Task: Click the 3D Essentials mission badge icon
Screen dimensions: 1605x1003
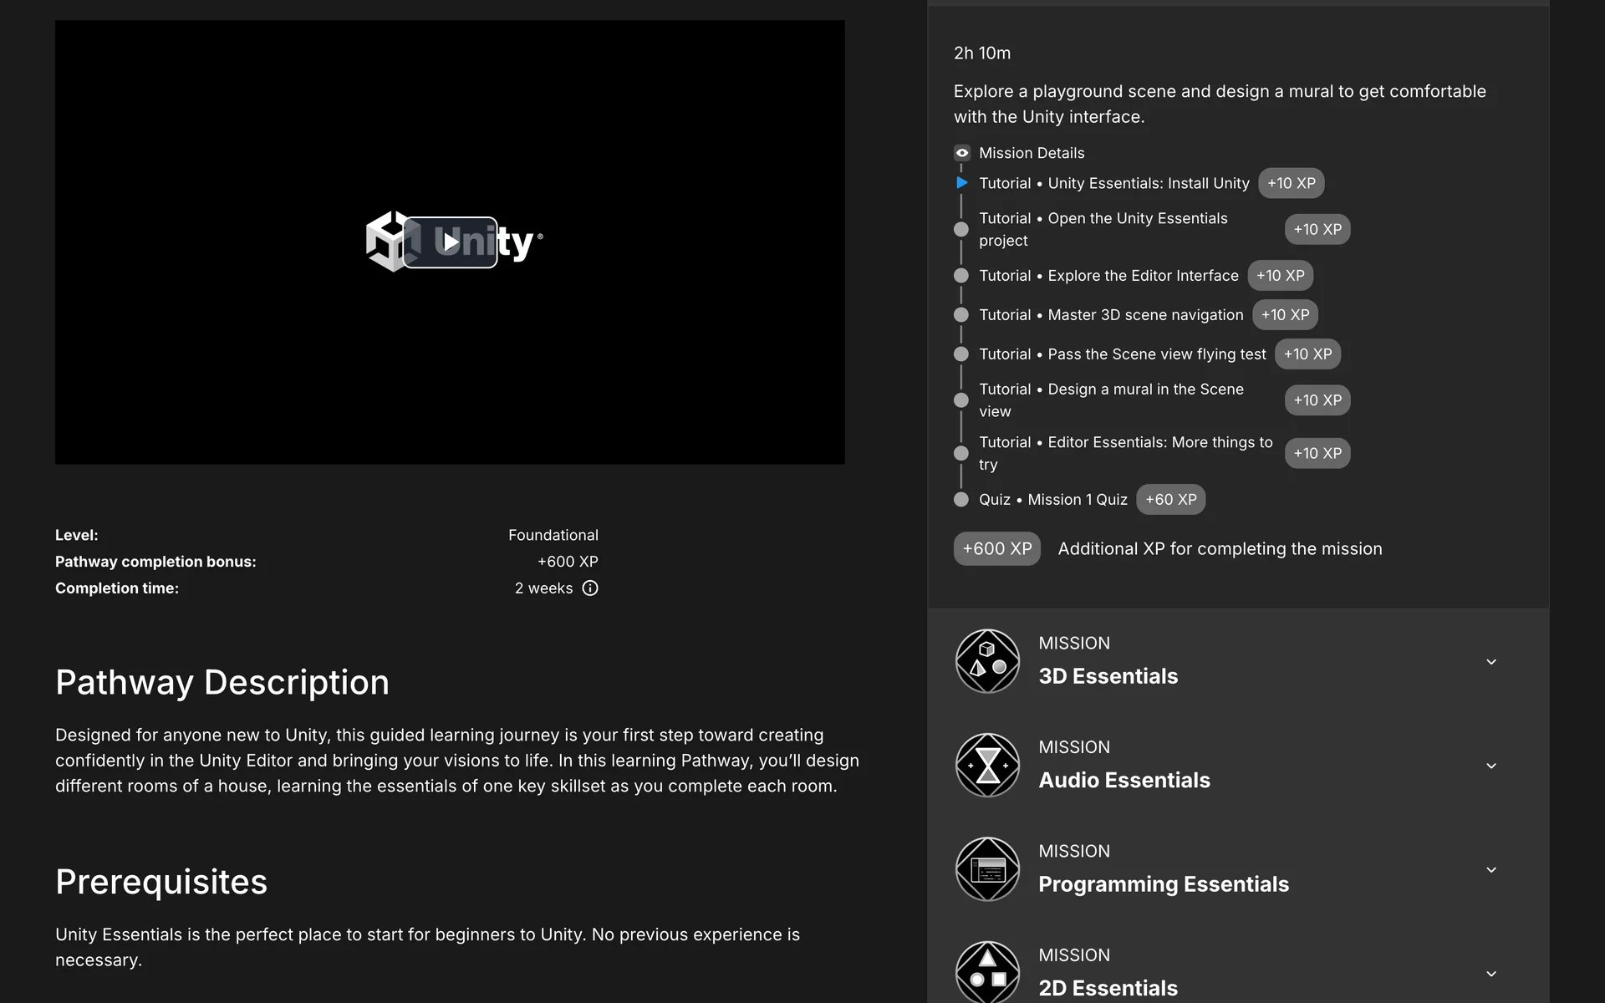Action: 987,661
